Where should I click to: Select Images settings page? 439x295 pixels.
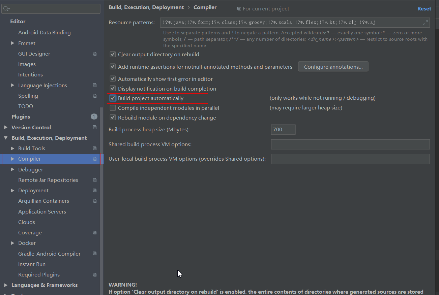click(x=27, y=64)
